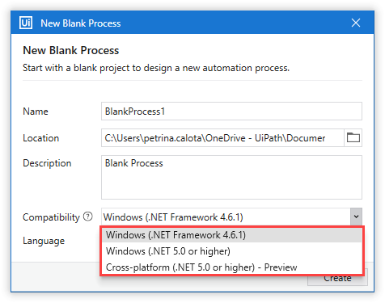Select Windows (.NET Framework 4.6.1) option
Viewport: 385px width, 303px height.
(232, 235)
